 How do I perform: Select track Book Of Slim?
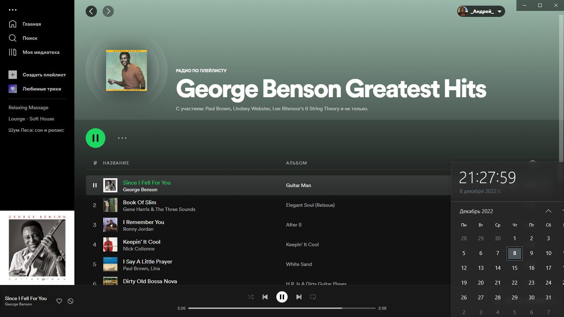pyautogui.click(x=140, y=202)
